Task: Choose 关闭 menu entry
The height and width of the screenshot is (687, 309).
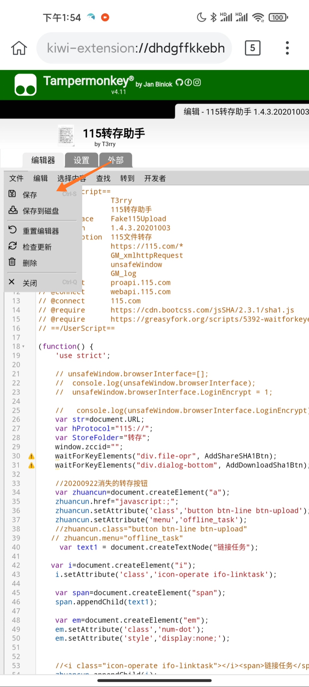Action: click(x=43, y=283)
